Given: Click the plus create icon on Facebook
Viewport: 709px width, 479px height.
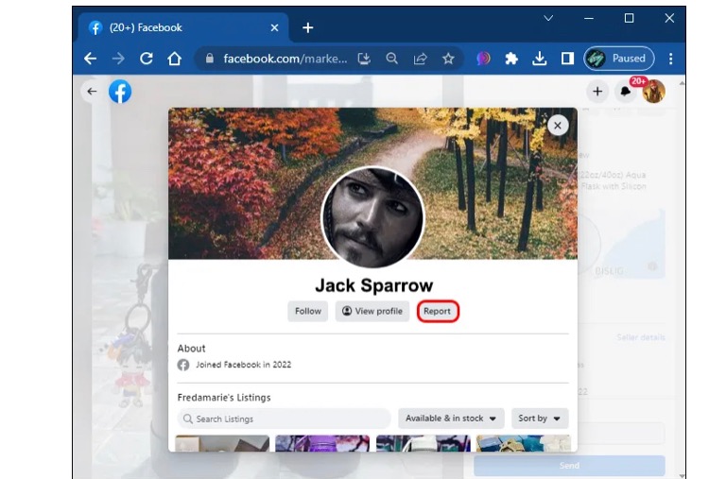Looking at the screenshot, I should [x=597, y=92].
